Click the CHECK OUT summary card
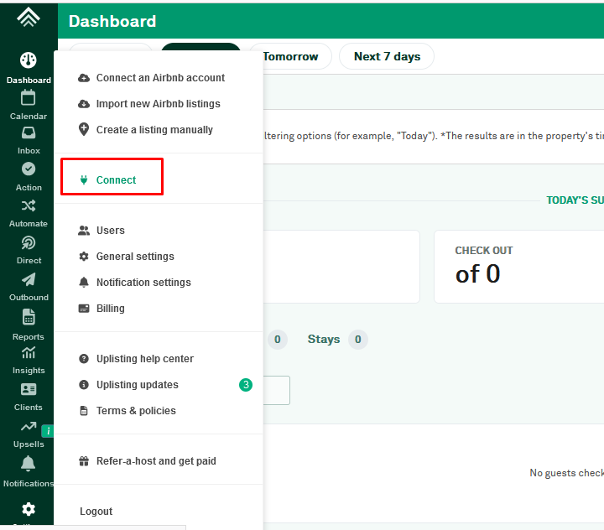The width and height of the screenshot is (604, 530). 519,267
